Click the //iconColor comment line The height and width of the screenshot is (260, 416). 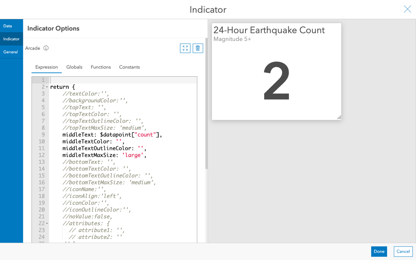coord(86,203)
